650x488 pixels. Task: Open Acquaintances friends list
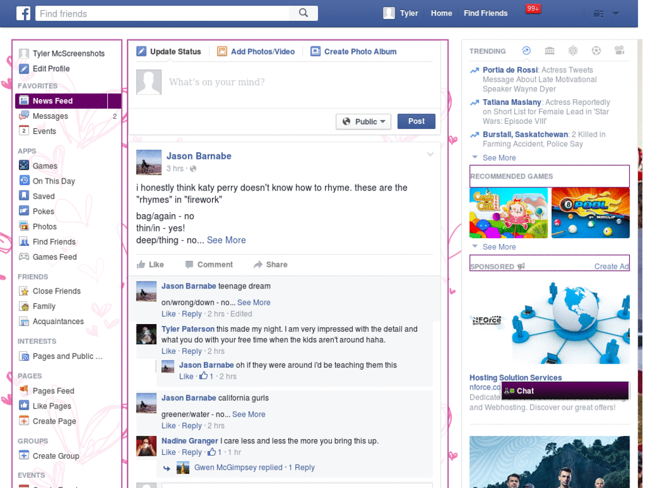click(x=58, y=321)
